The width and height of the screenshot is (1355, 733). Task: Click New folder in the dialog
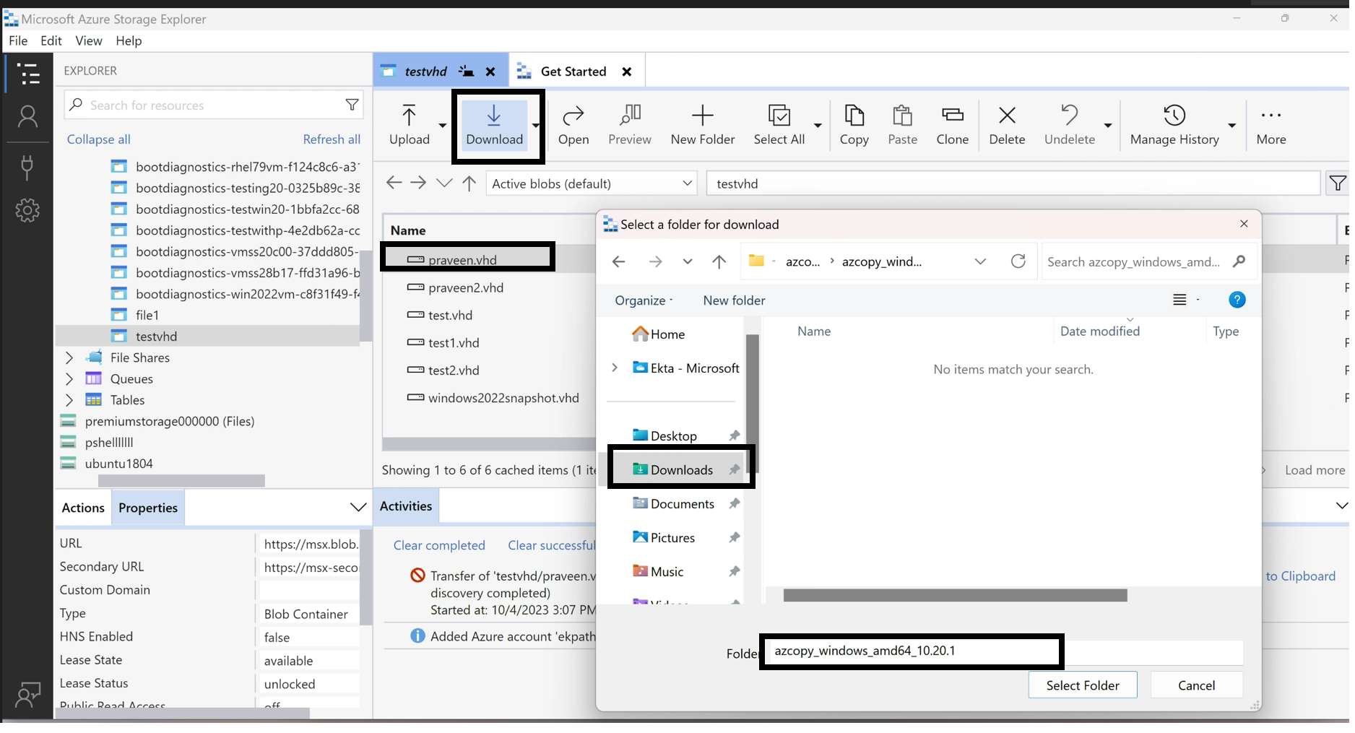(734, 300)
